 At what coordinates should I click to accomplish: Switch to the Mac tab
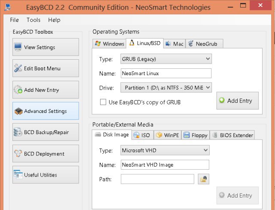pyautogui.click(x=174, y=44)
